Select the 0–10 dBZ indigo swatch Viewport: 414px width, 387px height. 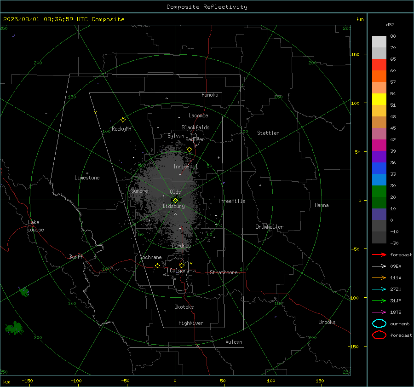(379, 214)
